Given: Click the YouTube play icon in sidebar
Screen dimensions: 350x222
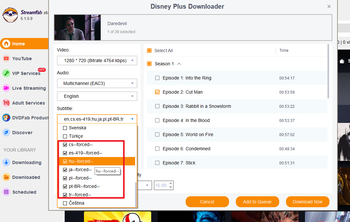Looking at the screenshot, I should click(x=6, y=59).
